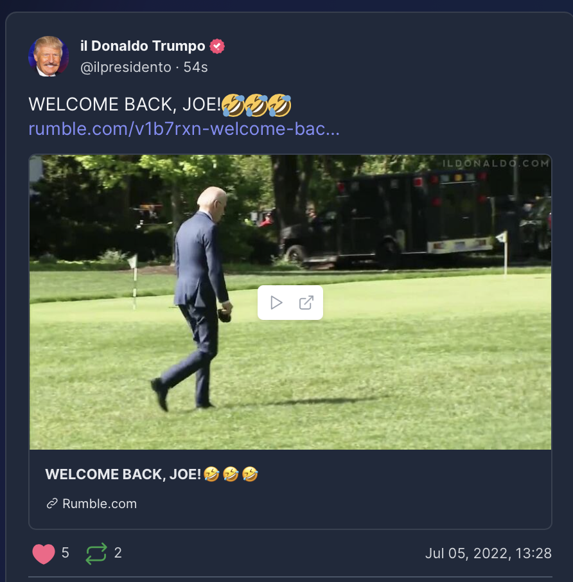Click the Jul 05, 2022, 13:28 date
Screen dimensions: 573x582
tap(488, 553)
